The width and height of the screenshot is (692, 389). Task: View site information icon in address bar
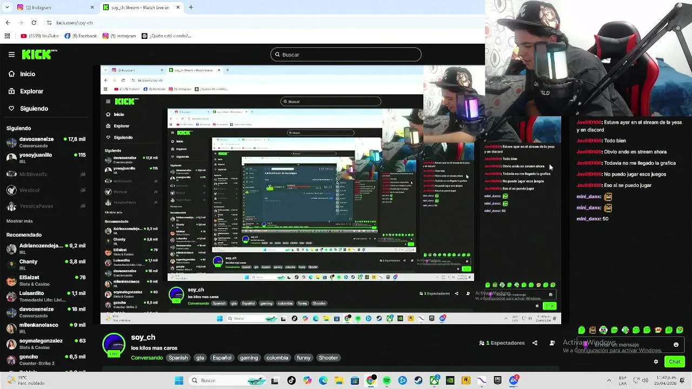tap(49, 23)
